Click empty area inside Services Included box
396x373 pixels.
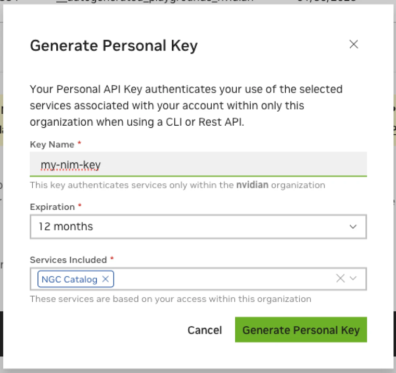tap(222, 279)
